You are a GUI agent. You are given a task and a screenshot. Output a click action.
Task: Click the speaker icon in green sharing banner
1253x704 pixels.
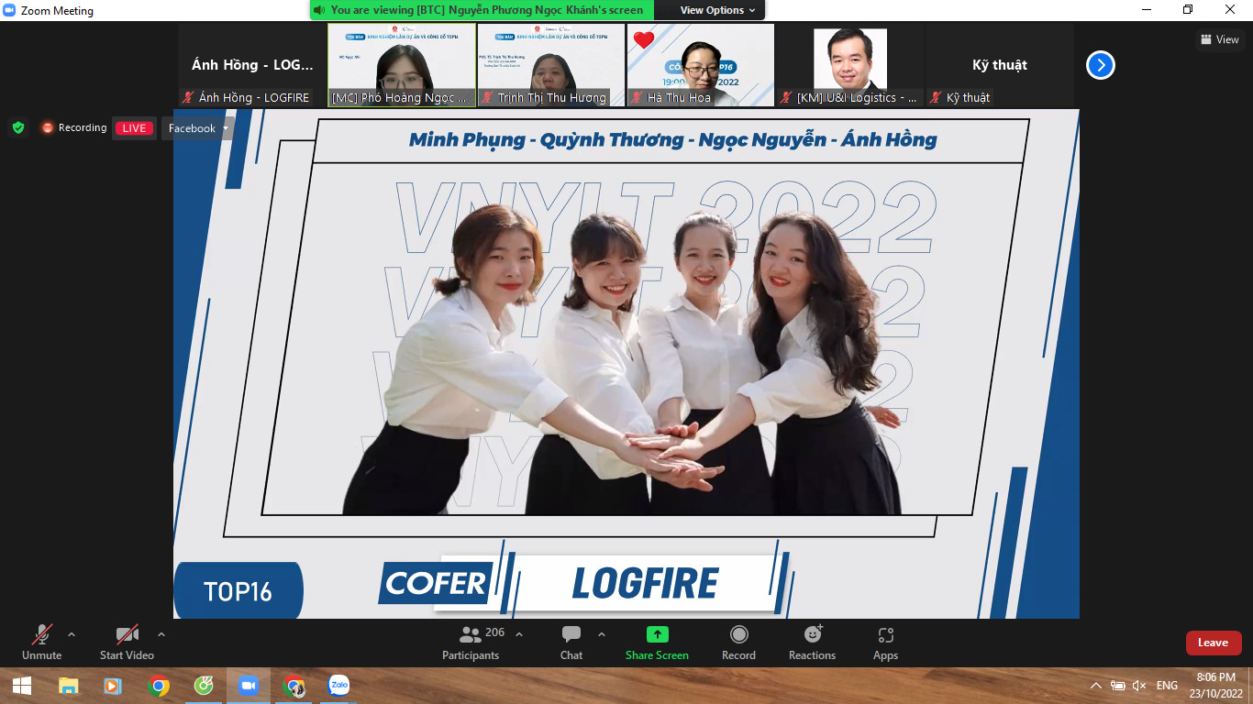click(318, 10)
